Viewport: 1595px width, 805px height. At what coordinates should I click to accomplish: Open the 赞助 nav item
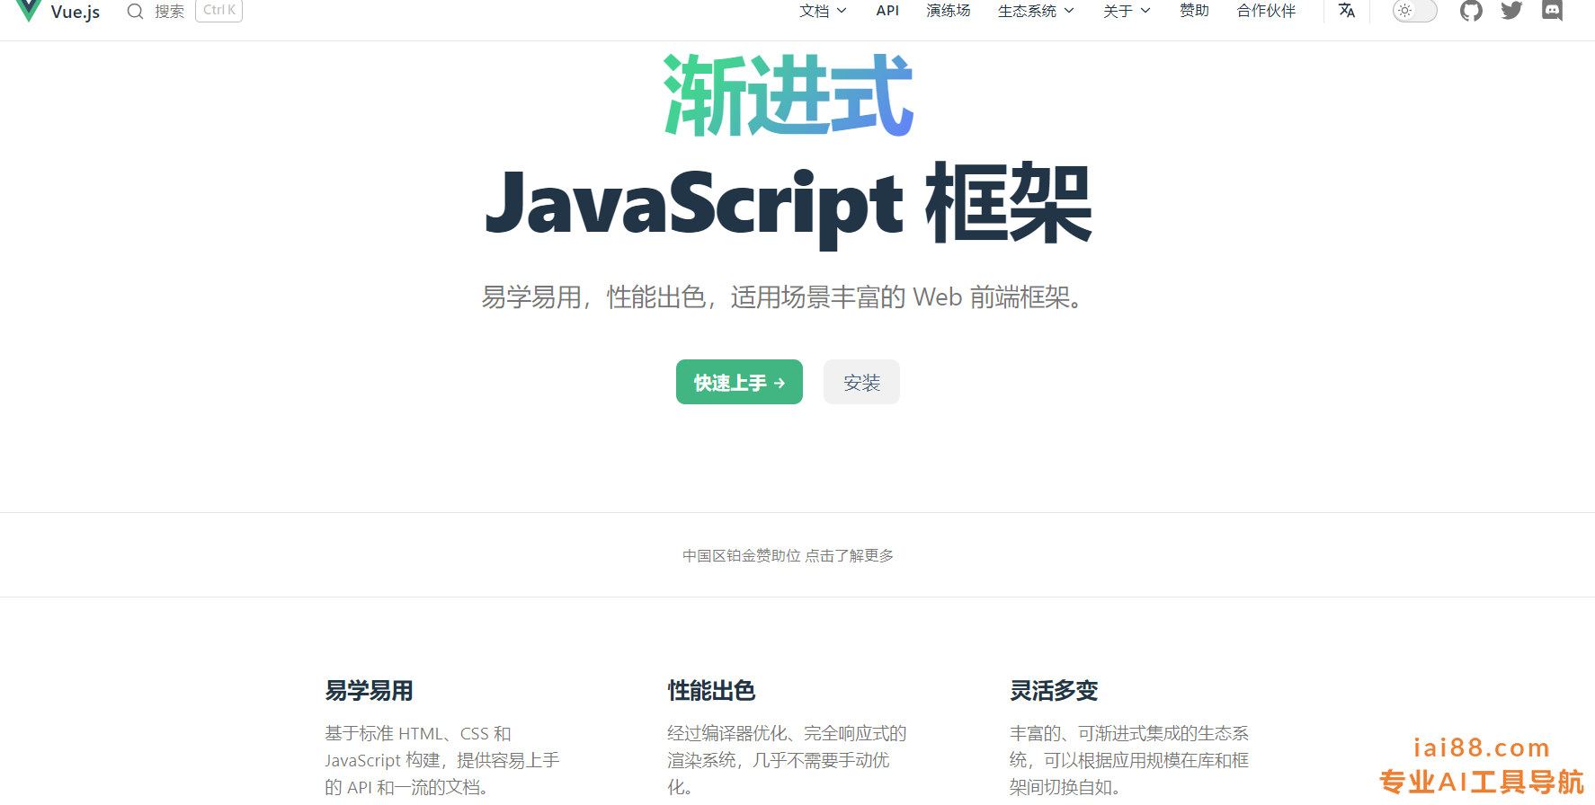coord(1194,11)
